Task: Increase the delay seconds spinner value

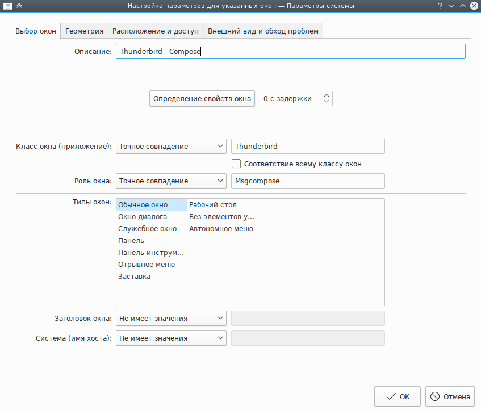Action: pos(326,95)
